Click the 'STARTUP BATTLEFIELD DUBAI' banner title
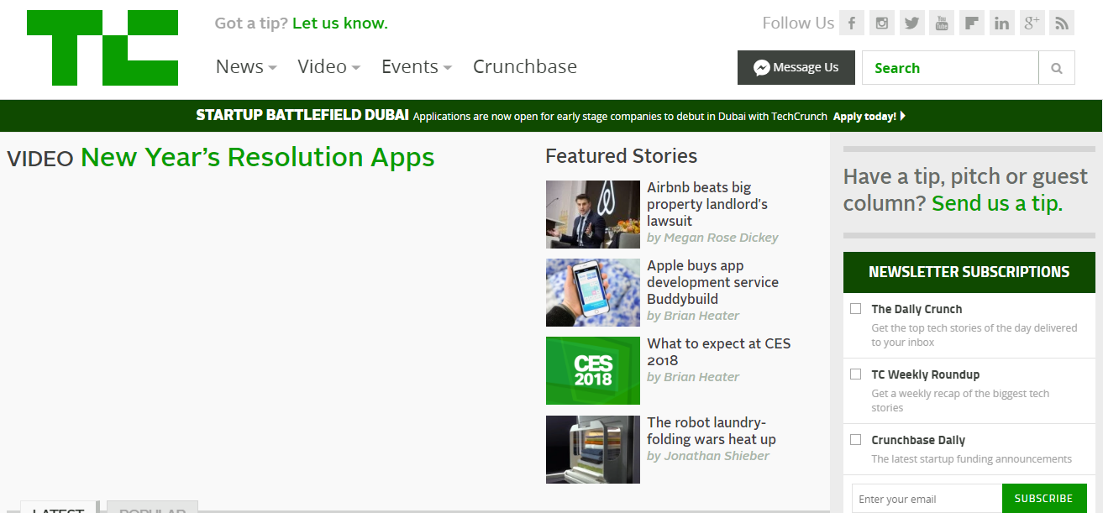This screenshot has width=1103, height=513. point(302,116)
